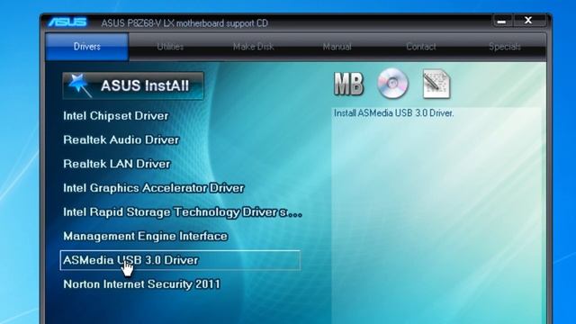Viewport: 576px width, 324px height.
Task: Open the MB motherboard information icon
Action: point(348,84)
